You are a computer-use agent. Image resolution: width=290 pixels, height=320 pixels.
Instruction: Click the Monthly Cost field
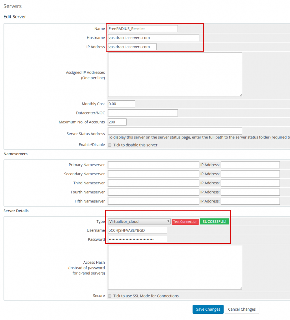[122, 104]
